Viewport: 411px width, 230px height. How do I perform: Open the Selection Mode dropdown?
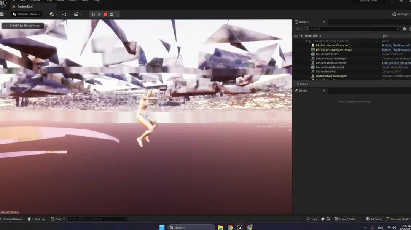click(x=27, y=14)
